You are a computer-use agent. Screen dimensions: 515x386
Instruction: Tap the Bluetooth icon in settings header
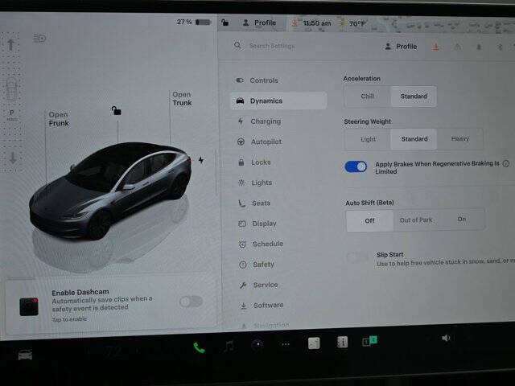pyautogui.click(x=500, y=47)
